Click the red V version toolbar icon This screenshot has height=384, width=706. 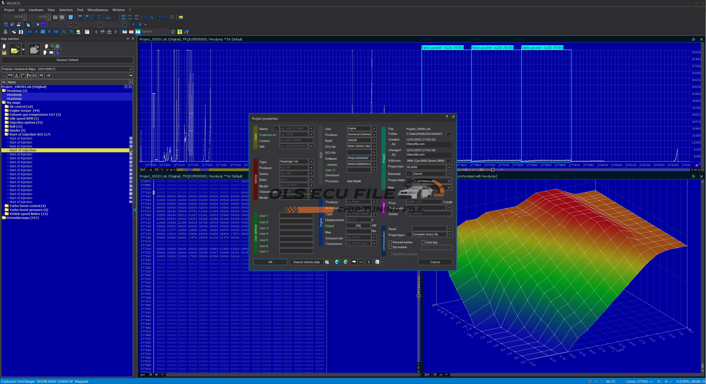pos(131,32)
